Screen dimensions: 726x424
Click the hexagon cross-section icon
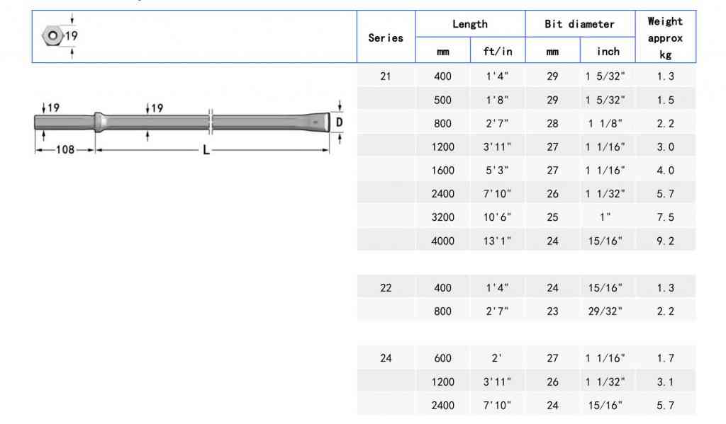[52, 36]
